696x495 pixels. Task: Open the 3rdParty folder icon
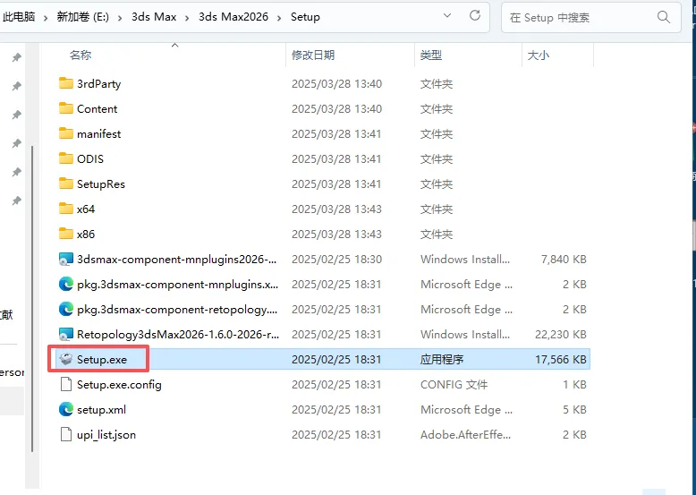[65, 83]
